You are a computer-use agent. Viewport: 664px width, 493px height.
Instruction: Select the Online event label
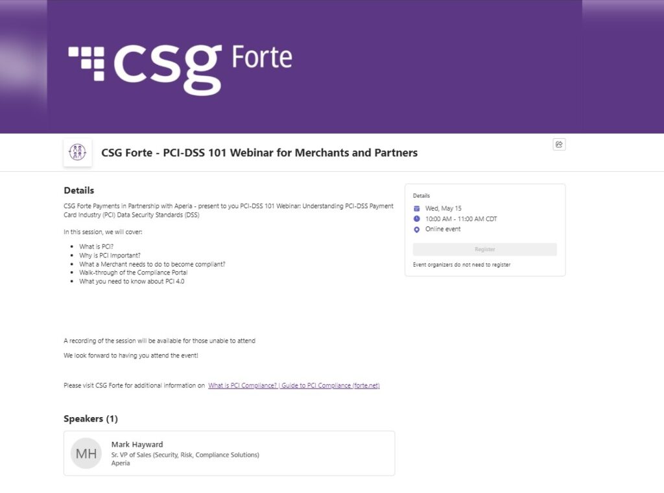(x=444, y=229)
